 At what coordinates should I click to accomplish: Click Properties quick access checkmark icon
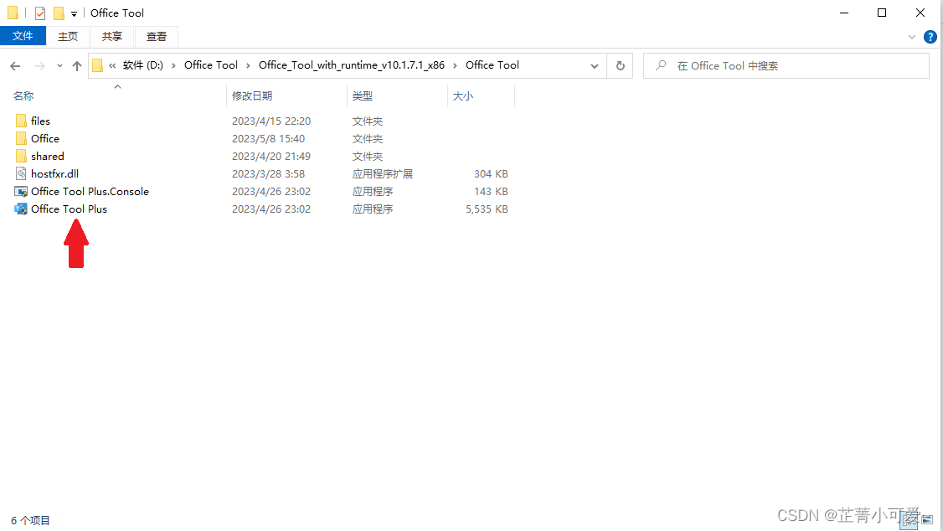40,13
